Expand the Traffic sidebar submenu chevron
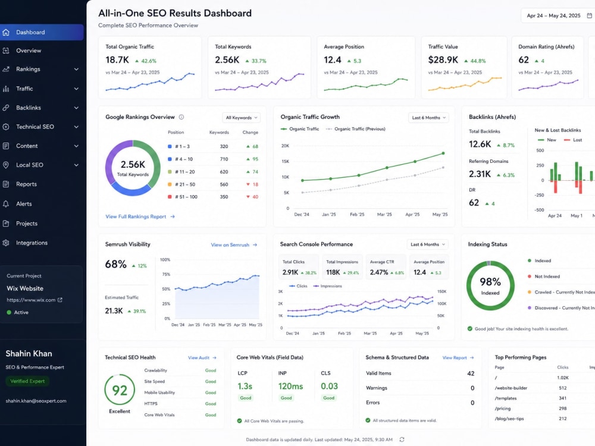Viewport: 595px width, 446px height. coord(76,89)
